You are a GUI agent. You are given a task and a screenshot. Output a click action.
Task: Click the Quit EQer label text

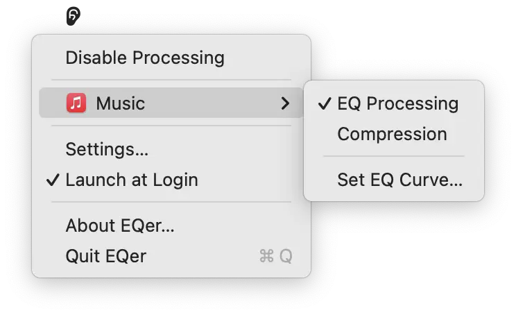pyautogui.click(x=105, y=257)
